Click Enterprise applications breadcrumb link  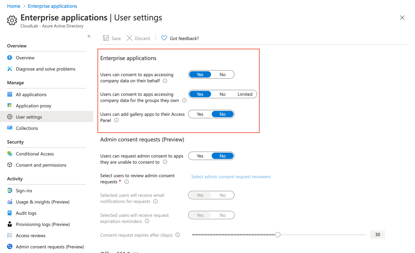pos(53,6)
